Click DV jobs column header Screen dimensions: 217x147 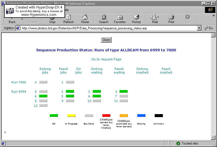point(78,70)
